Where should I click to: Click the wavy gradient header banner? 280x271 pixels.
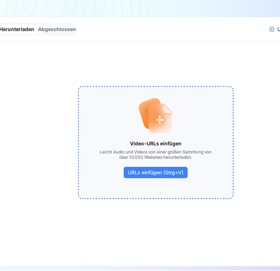[129, 8]
